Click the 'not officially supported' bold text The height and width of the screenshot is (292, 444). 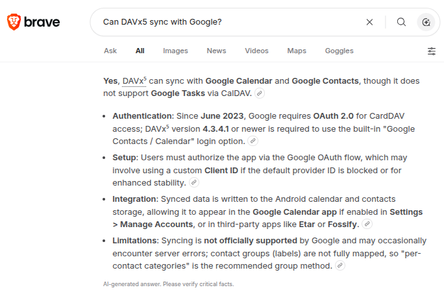point(251,241)
